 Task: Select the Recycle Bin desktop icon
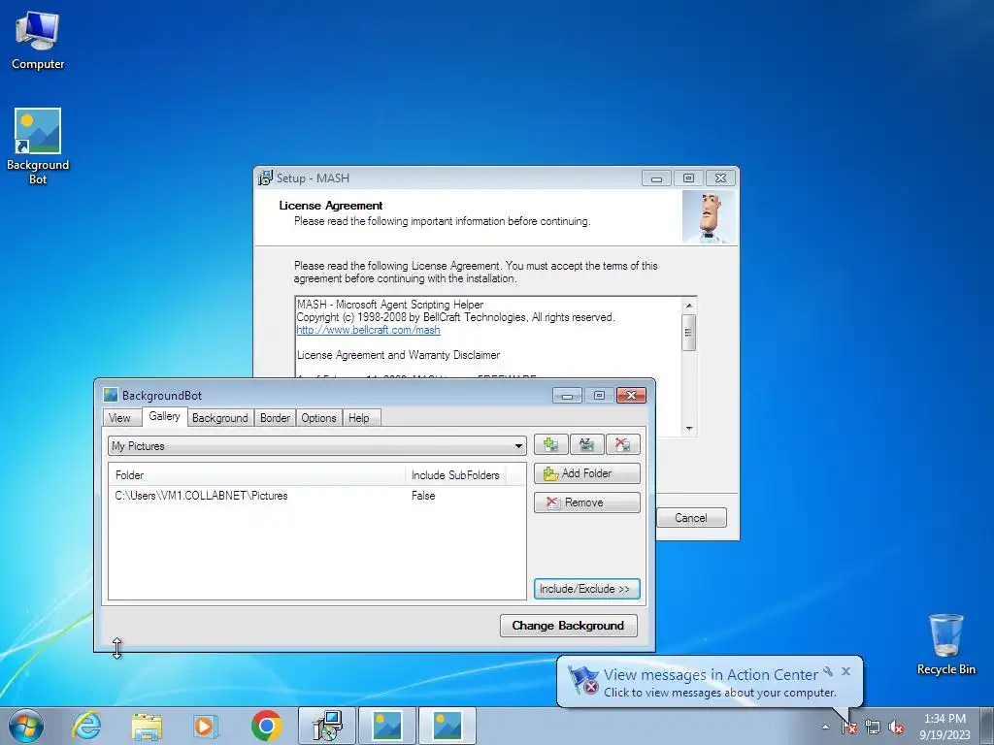[945, 644]
